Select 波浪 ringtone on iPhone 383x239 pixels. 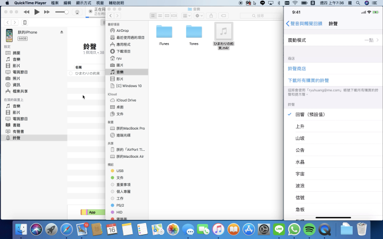(333, 186)
